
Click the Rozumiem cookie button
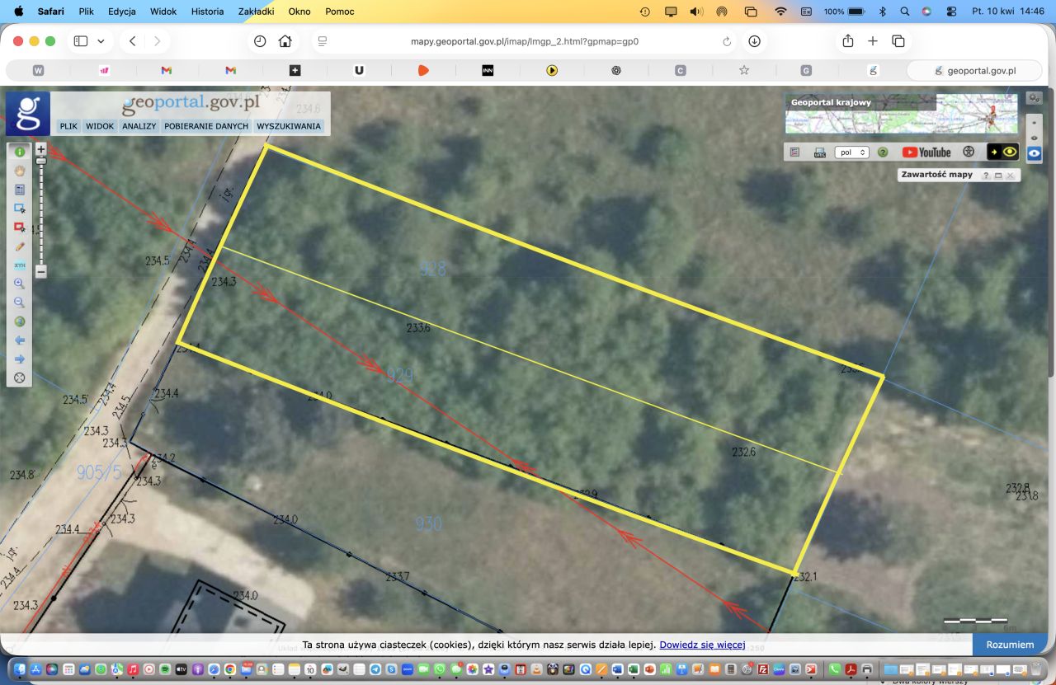pos(1010,645)
